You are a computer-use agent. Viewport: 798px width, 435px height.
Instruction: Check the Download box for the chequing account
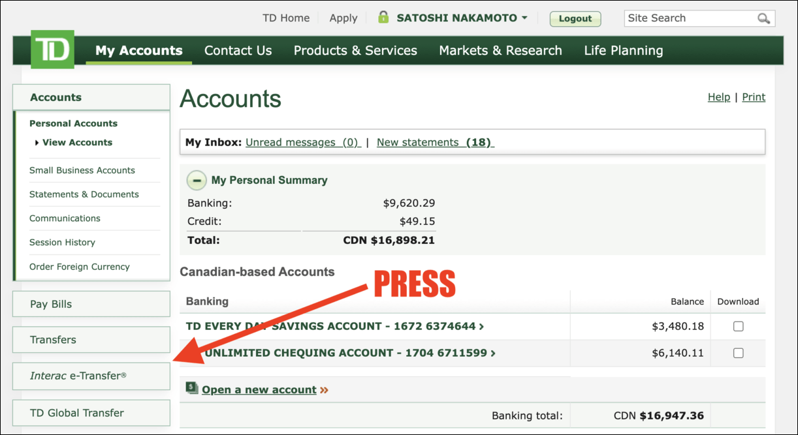point(738,352)
